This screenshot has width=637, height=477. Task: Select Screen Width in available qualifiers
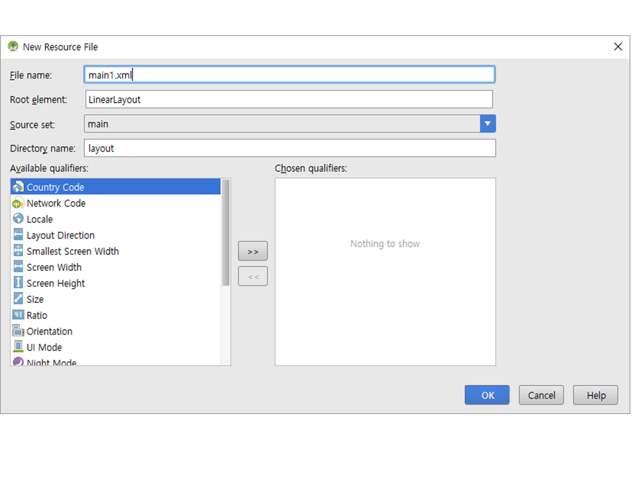click(54, 268)
